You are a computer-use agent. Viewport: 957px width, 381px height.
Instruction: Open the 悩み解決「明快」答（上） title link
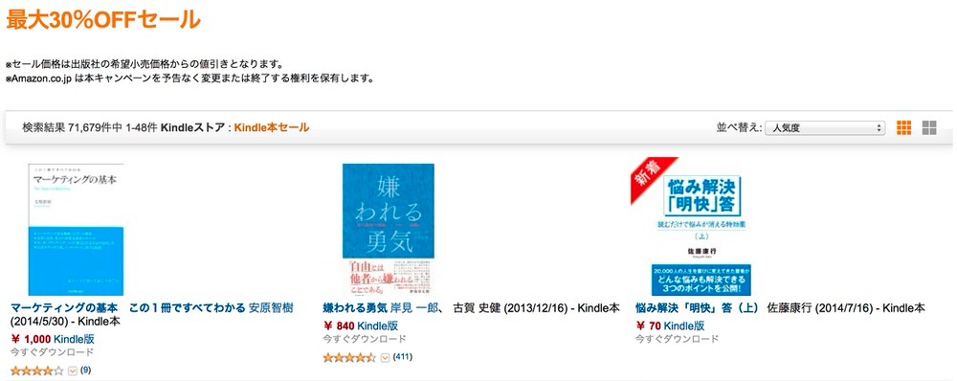point(700,307)
